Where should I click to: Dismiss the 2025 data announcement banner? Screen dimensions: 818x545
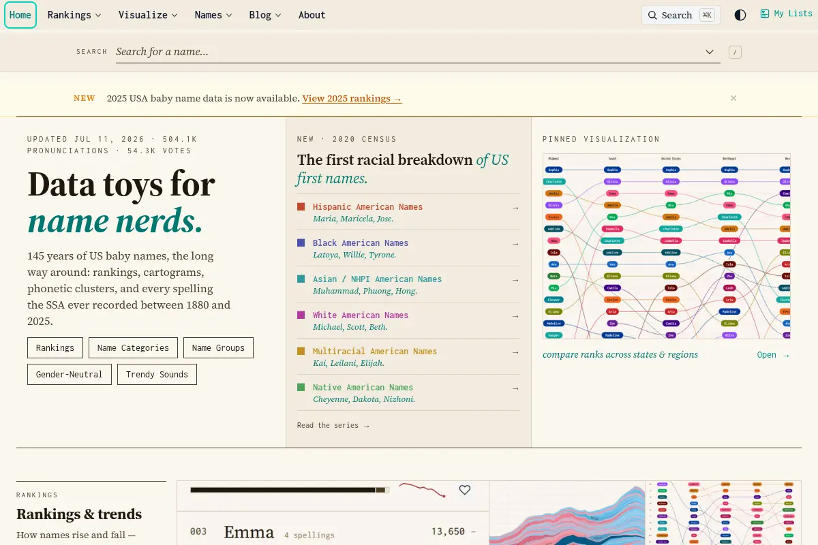pyautogui.click(x=733, y=98)
